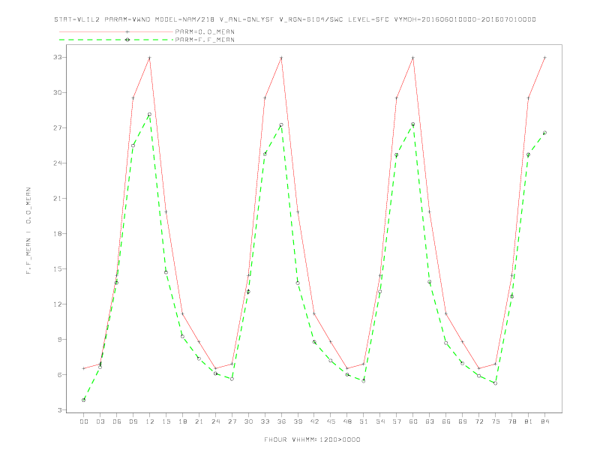Click x-axis tick label 30
The image size is (594, 459).
tap(248, 421)
